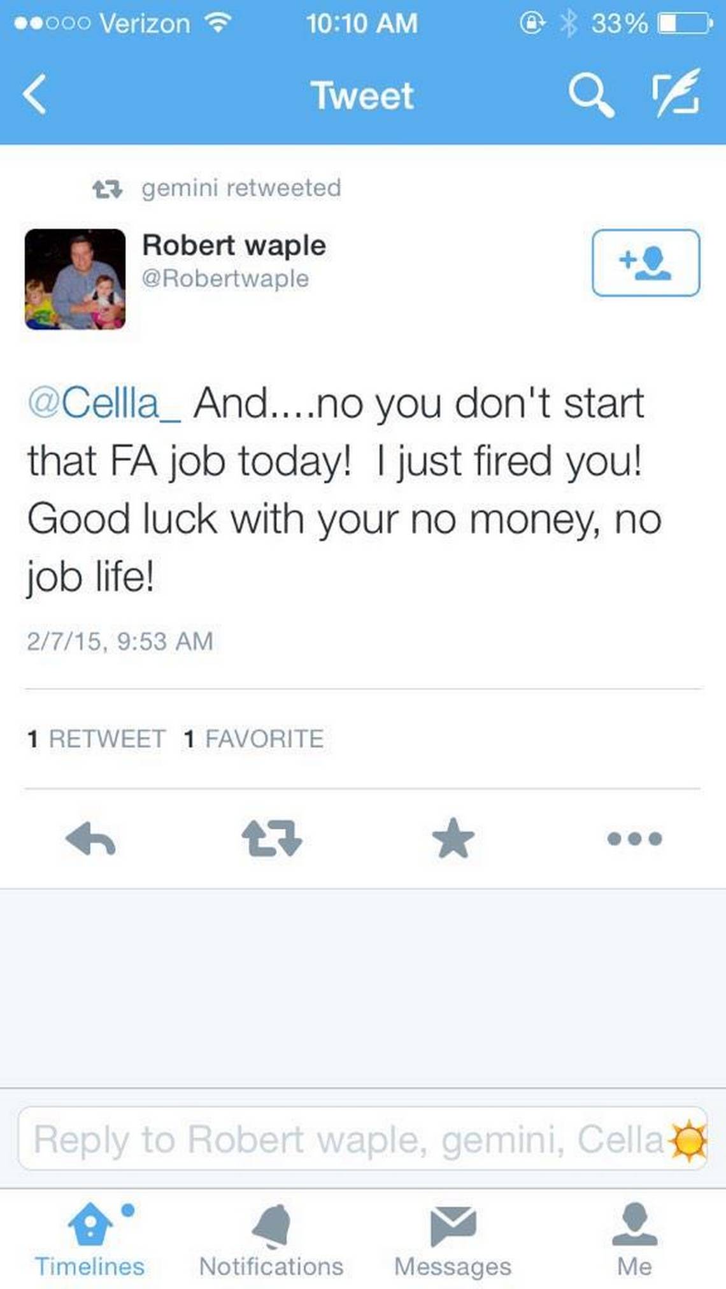
Task: Favorite the tweet with the star icon
Action: (x=453, y=838)
